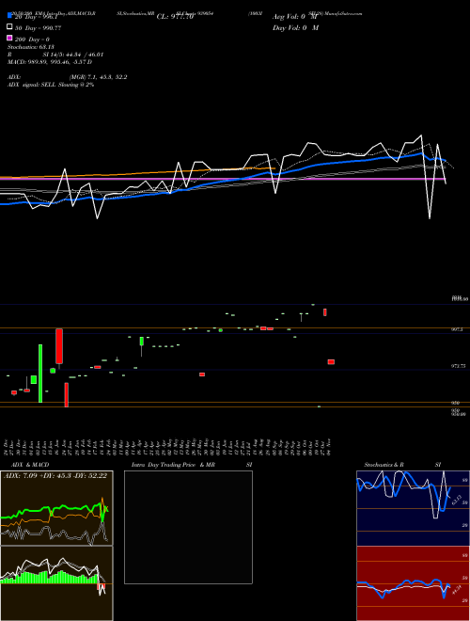Click the 'ADX & MACD' panel title
Image resolution: width=470 pixels, height=621 pixels.
tap(30, 465)
